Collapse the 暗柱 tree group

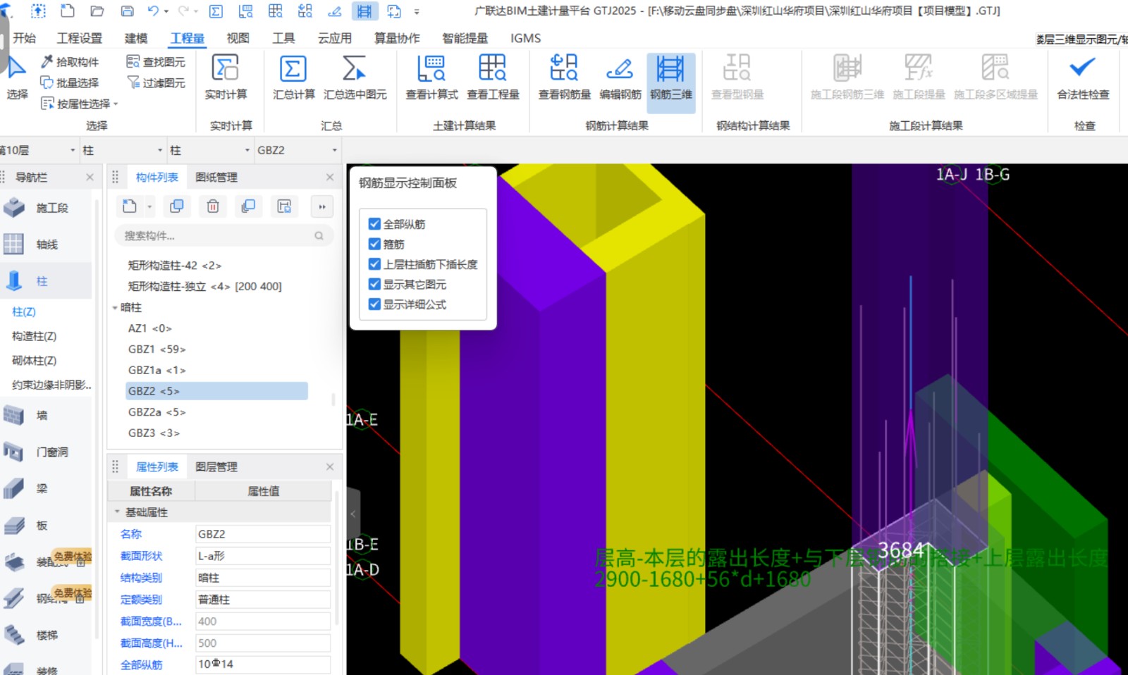pyautogui.click(x=115, y=308)
